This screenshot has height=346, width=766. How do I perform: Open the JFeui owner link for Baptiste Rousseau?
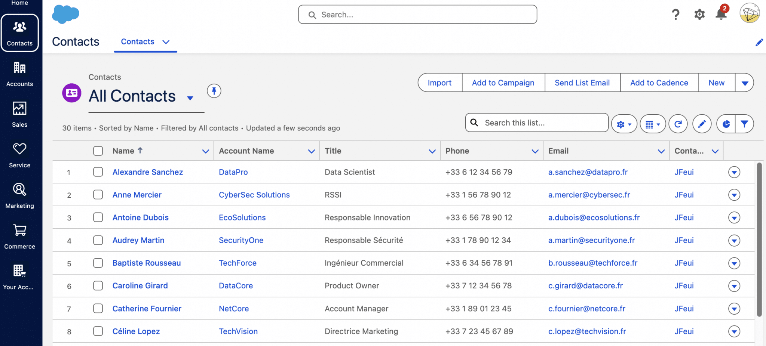(684, 263)
